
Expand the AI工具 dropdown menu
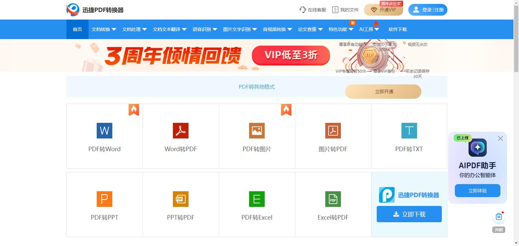[369, 29]
